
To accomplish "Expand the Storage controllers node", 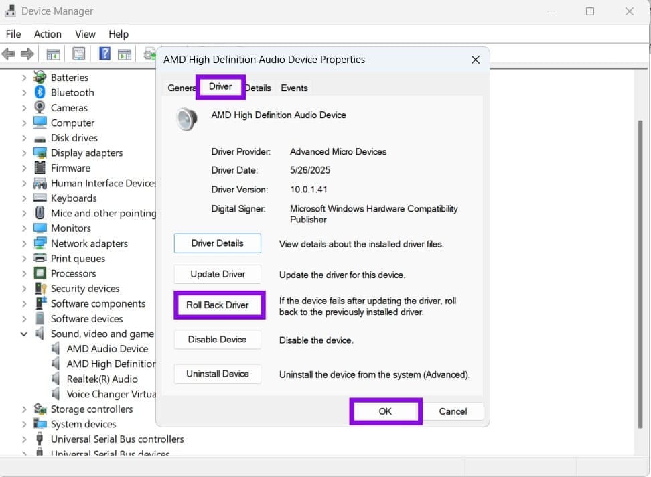I will 24,409.
